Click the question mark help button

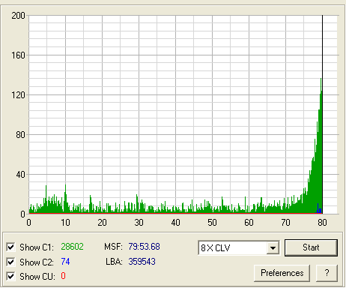(327, 273)
